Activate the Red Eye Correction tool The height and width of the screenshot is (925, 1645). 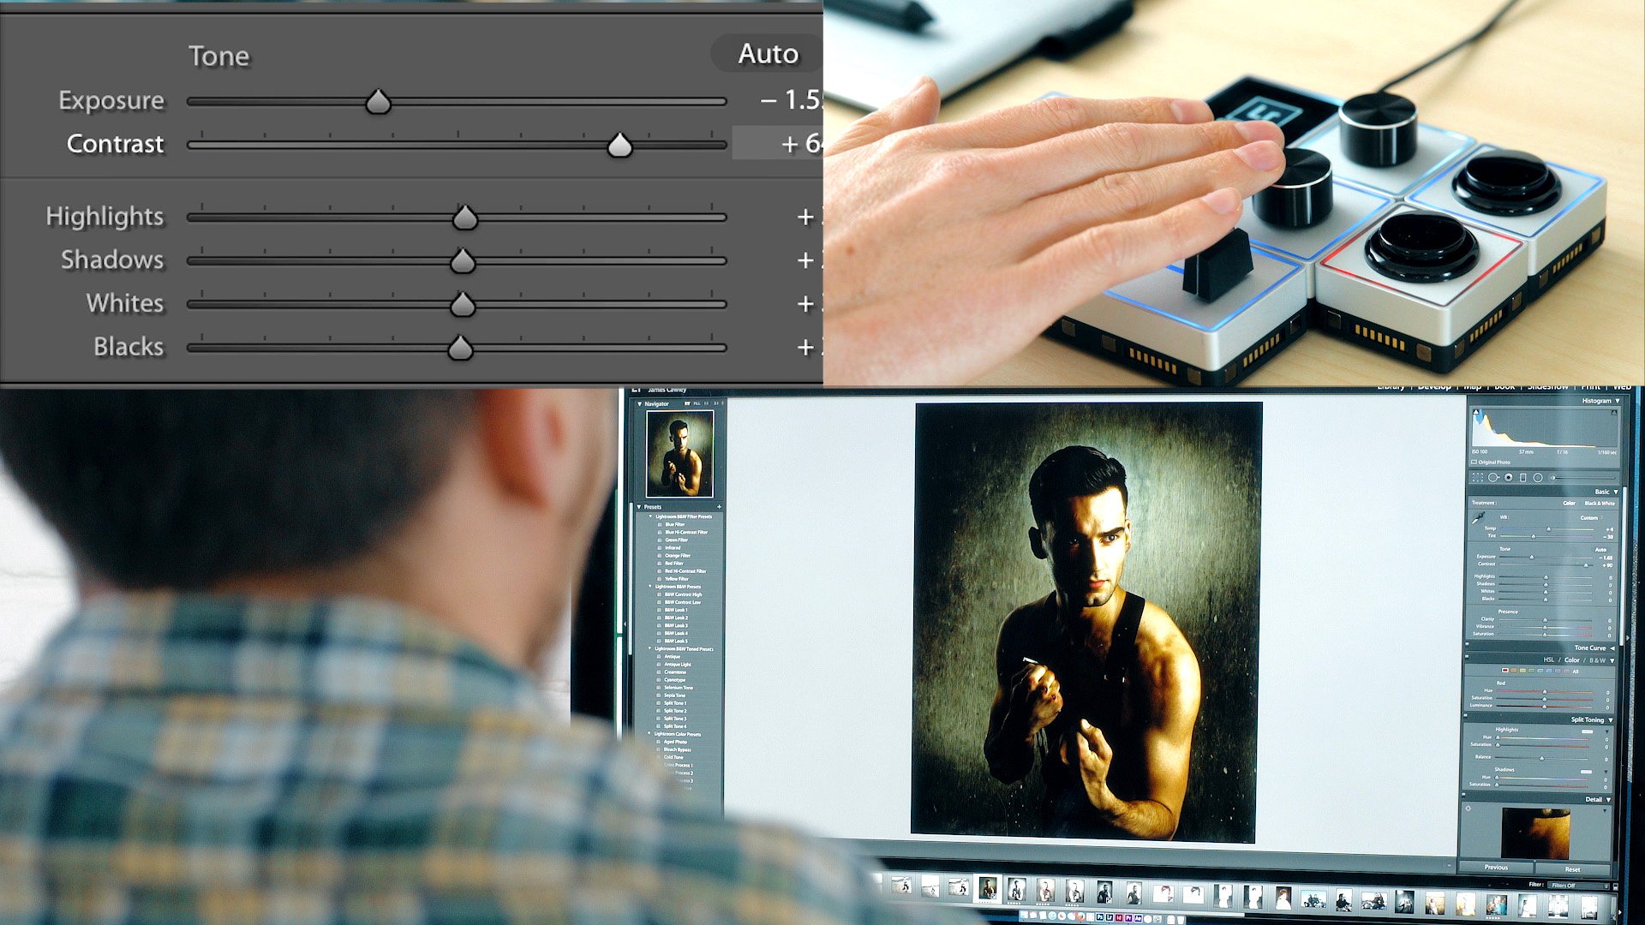tap(1509, 477)
